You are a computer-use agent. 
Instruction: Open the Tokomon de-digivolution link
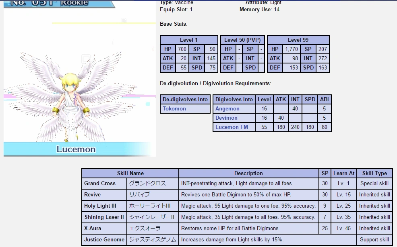tap(174, 108)
